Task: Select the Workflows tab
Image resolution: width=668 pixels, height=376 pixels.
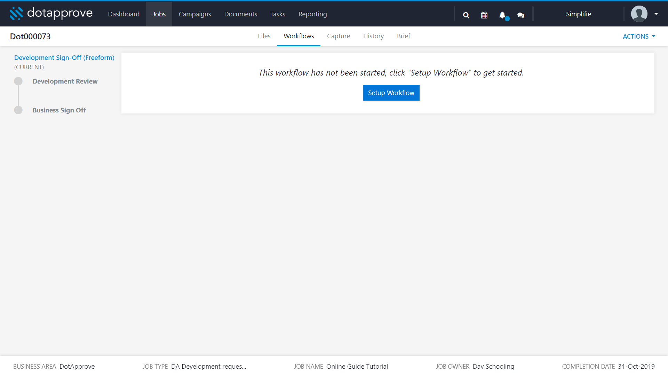Action: click(x=299, y=36)
